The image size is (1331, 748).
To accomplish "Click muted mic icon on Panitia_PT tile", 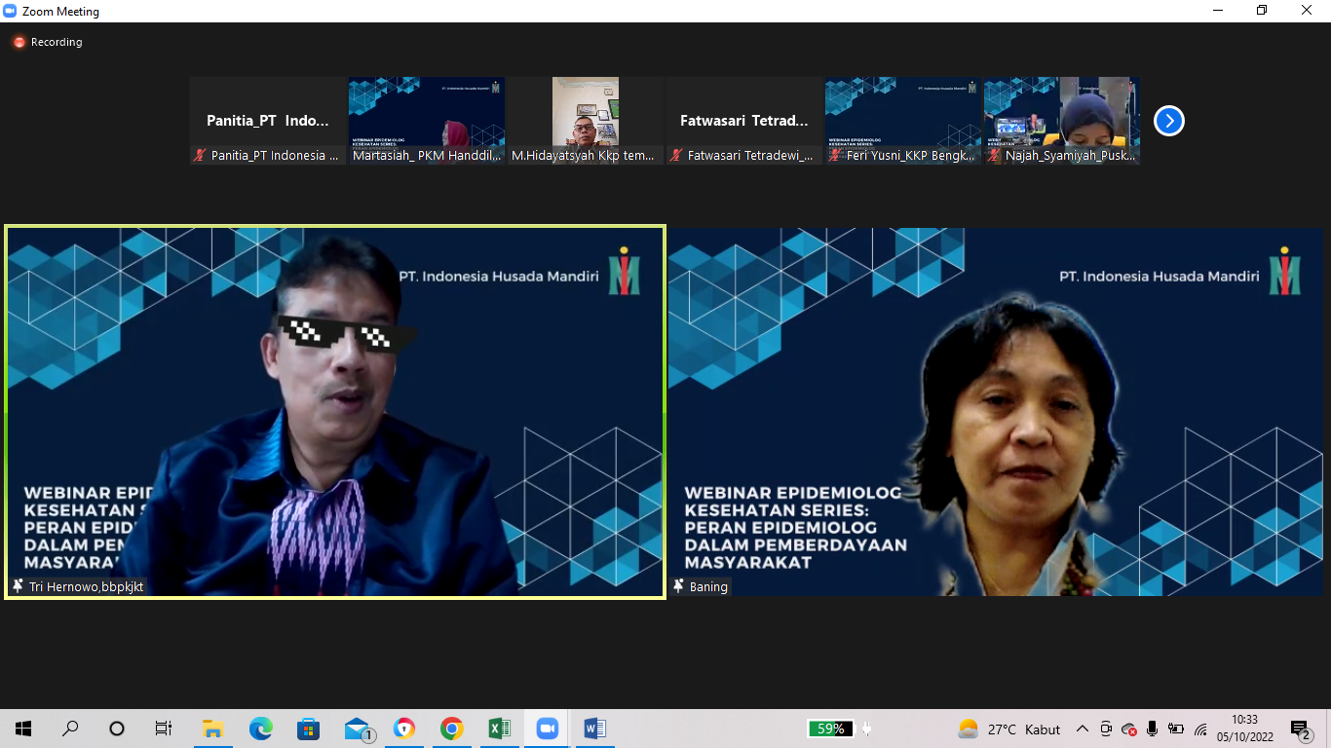I will coord(200,155).
